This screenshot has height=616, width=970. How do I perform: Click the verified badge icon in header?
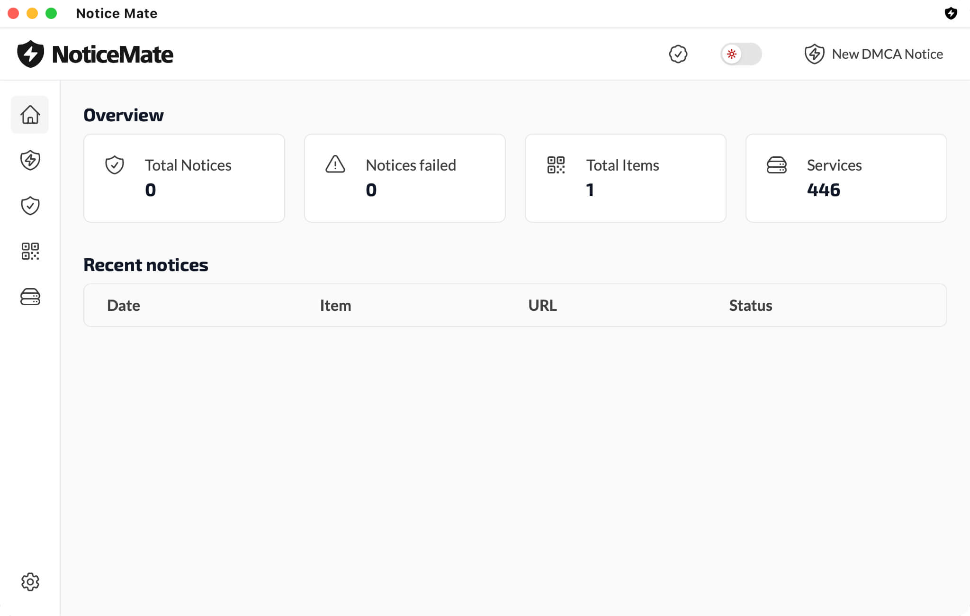(678, 54)
